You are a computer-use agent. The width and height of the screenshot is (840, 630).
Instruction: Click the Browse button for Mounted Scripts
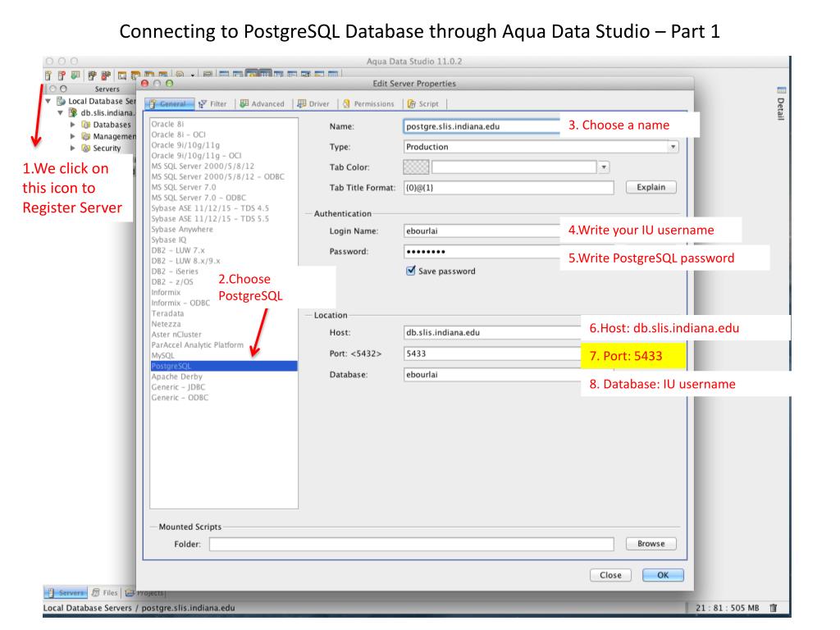pyautogui.click(x=651, y=543)
